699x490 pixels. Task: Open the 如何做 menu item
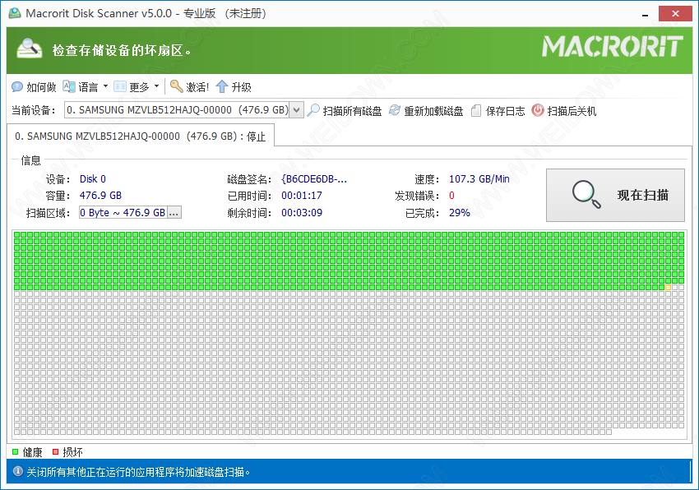[x=41, y=87]
